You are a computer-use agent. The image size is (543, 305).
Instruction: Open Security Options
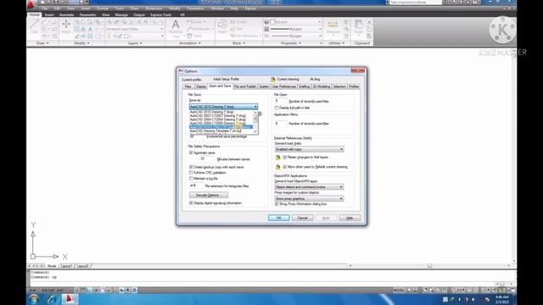click(x=209, y=195)
